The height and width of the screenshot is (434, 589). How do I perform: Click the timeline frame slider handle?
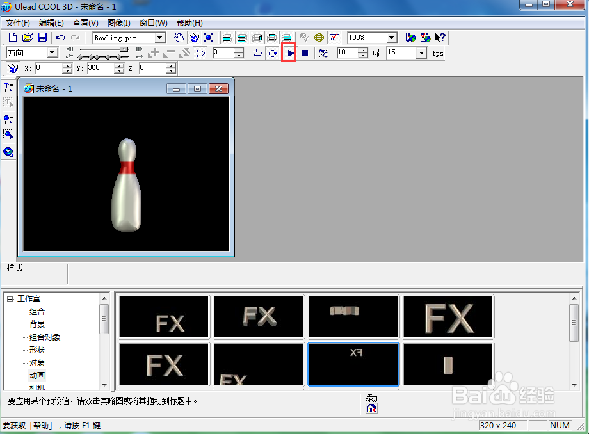(x=124, y=49)
